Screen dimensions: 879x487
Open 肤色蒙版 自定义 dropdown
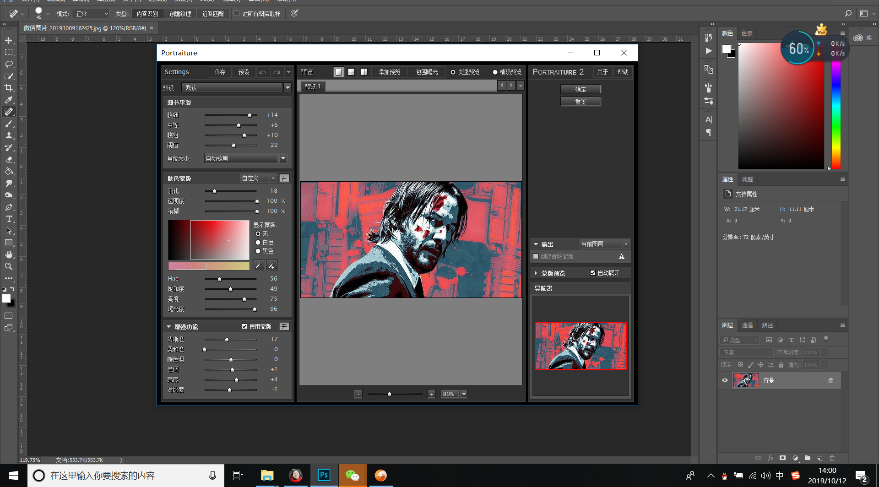pos(259,178)
